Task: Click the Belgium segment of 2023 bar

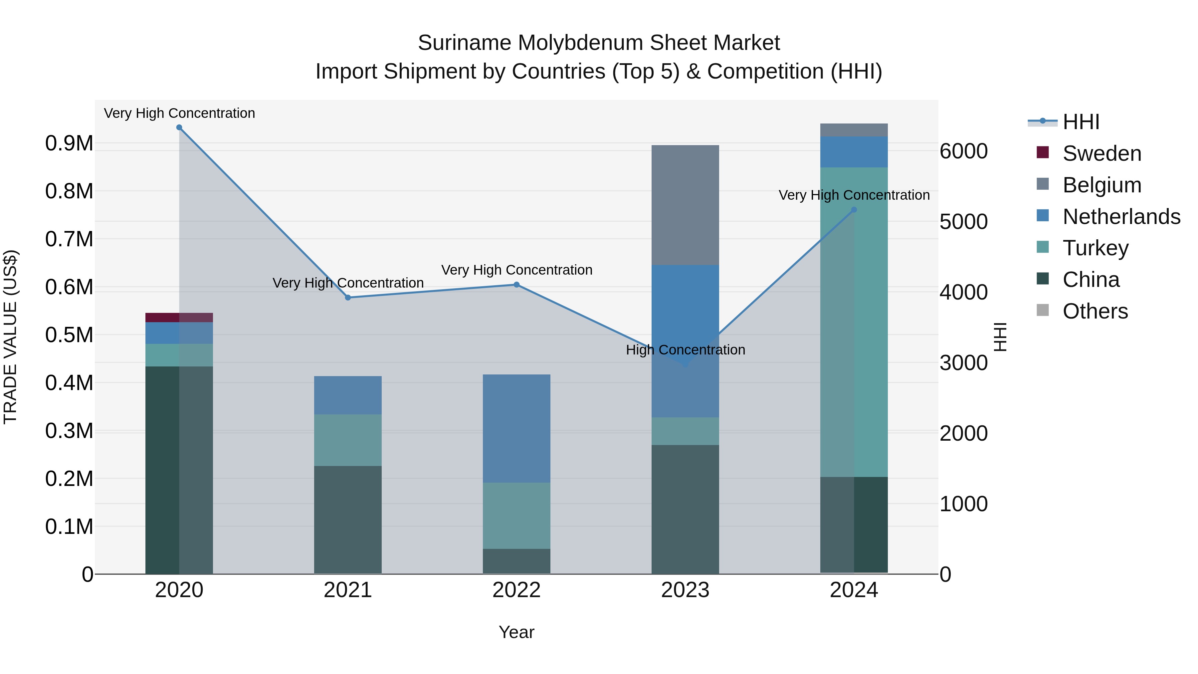Action: click(686, 205)
